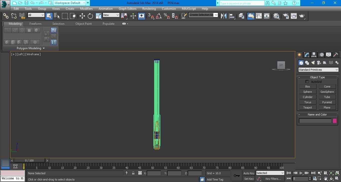Viewport: 341px width, 182px height.
Task: Open reference coordinate system View dropdown
Action: 111,15
